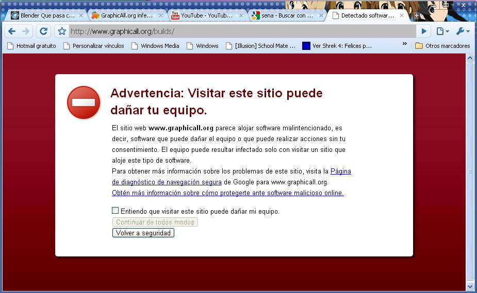Open the Personalizar vínculos bookmark
Image resolution: width=477 pixels, height=293 pixels.
(94, 46)
